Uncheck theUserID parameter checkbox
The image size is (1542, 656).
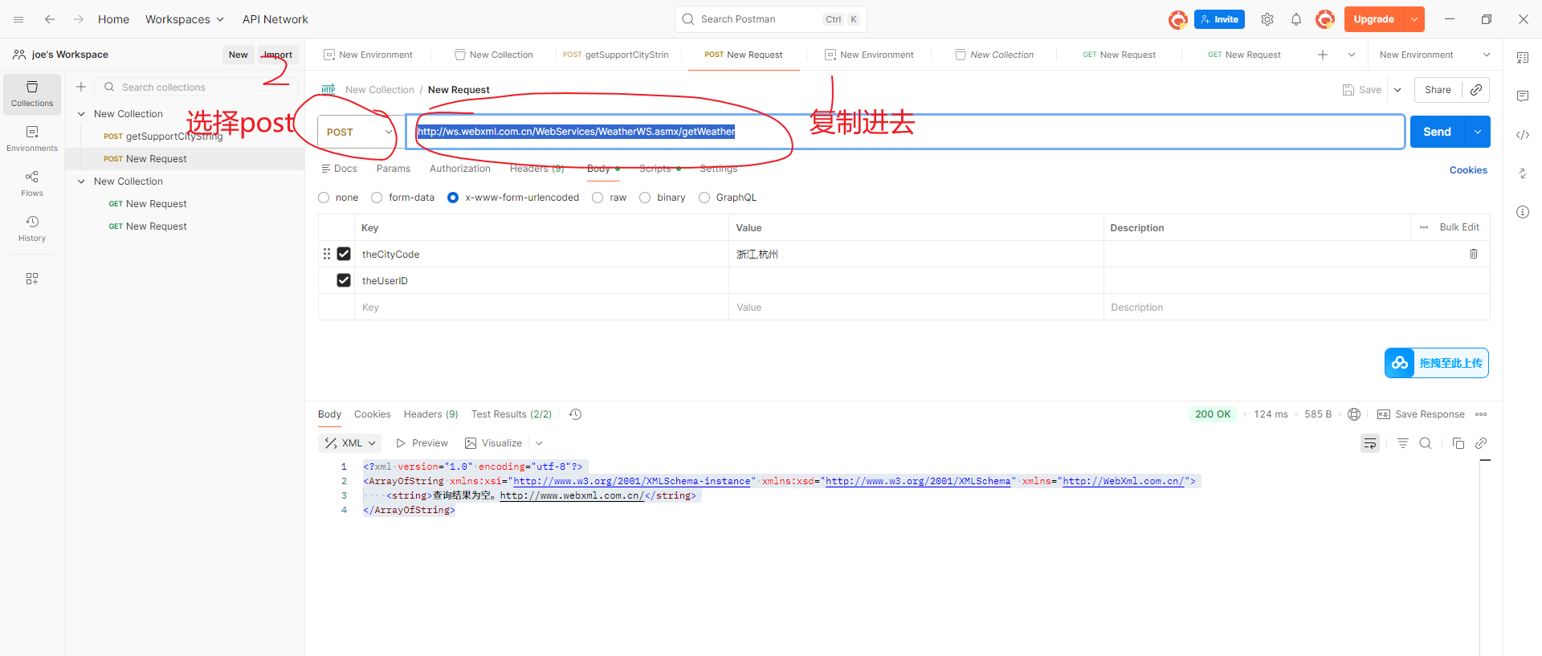point(344,280)
